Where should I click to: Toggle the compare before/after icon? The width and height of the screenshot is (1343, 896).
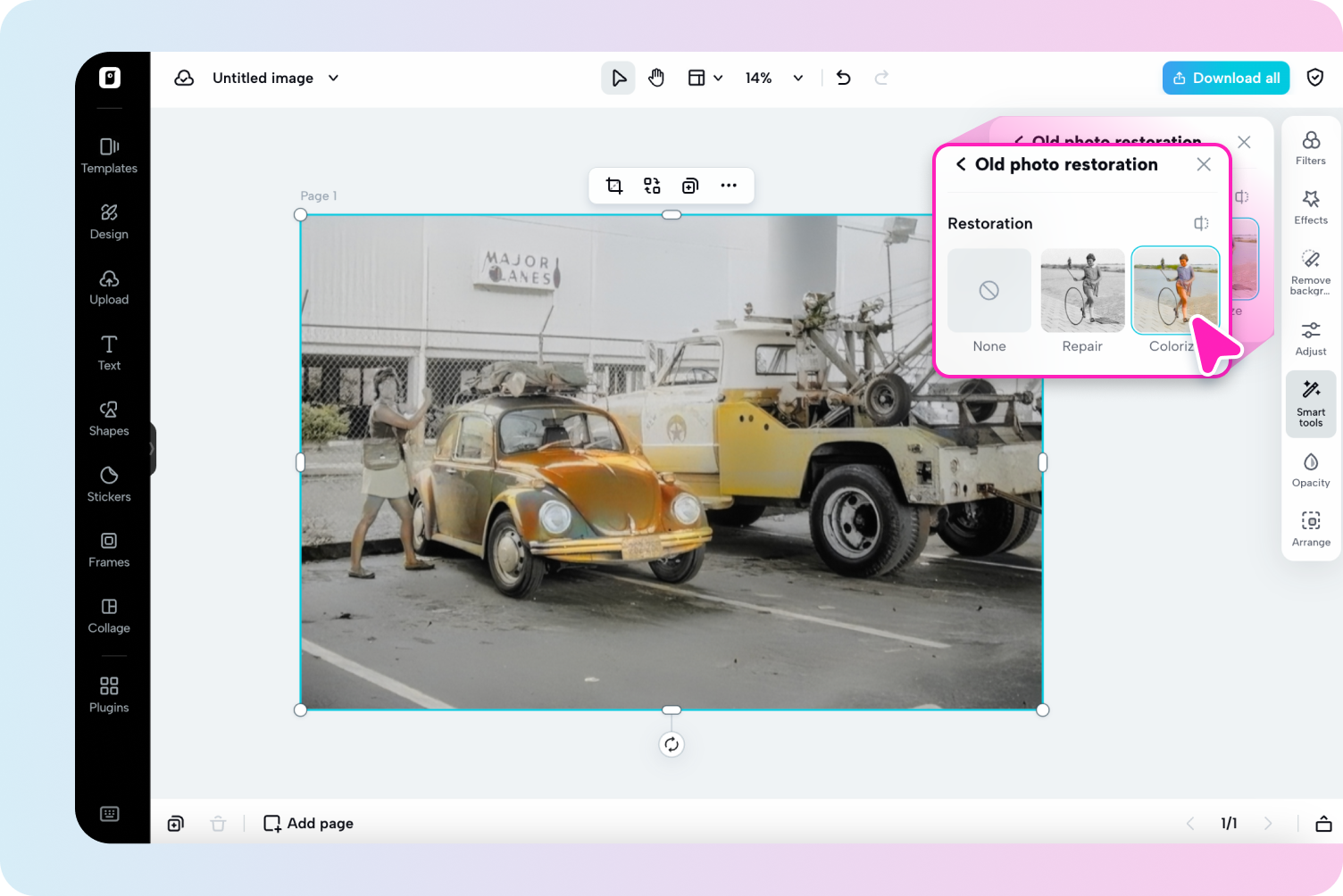(x=1201, y=223)
